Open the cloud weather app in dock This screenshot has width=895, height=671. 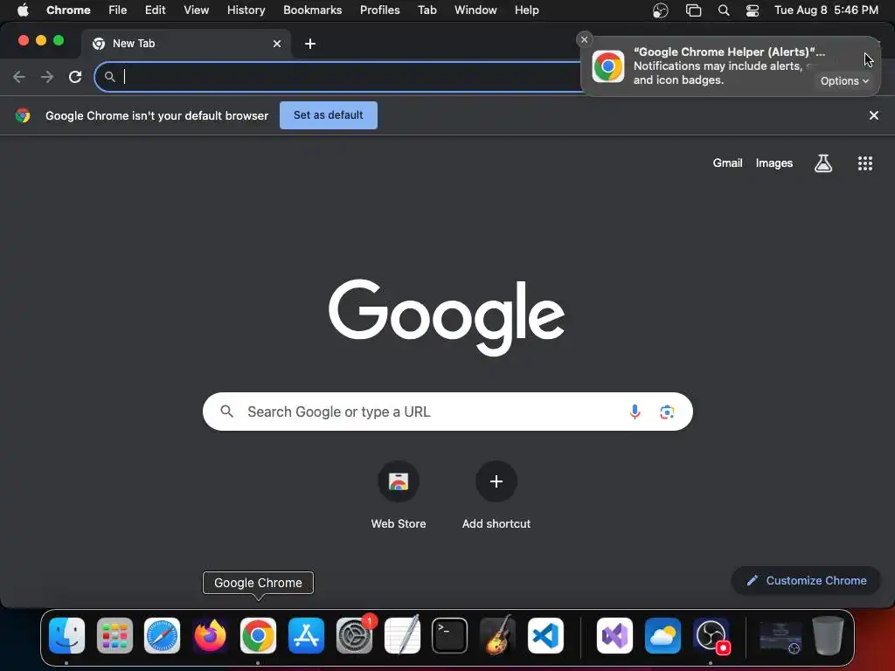663,635
